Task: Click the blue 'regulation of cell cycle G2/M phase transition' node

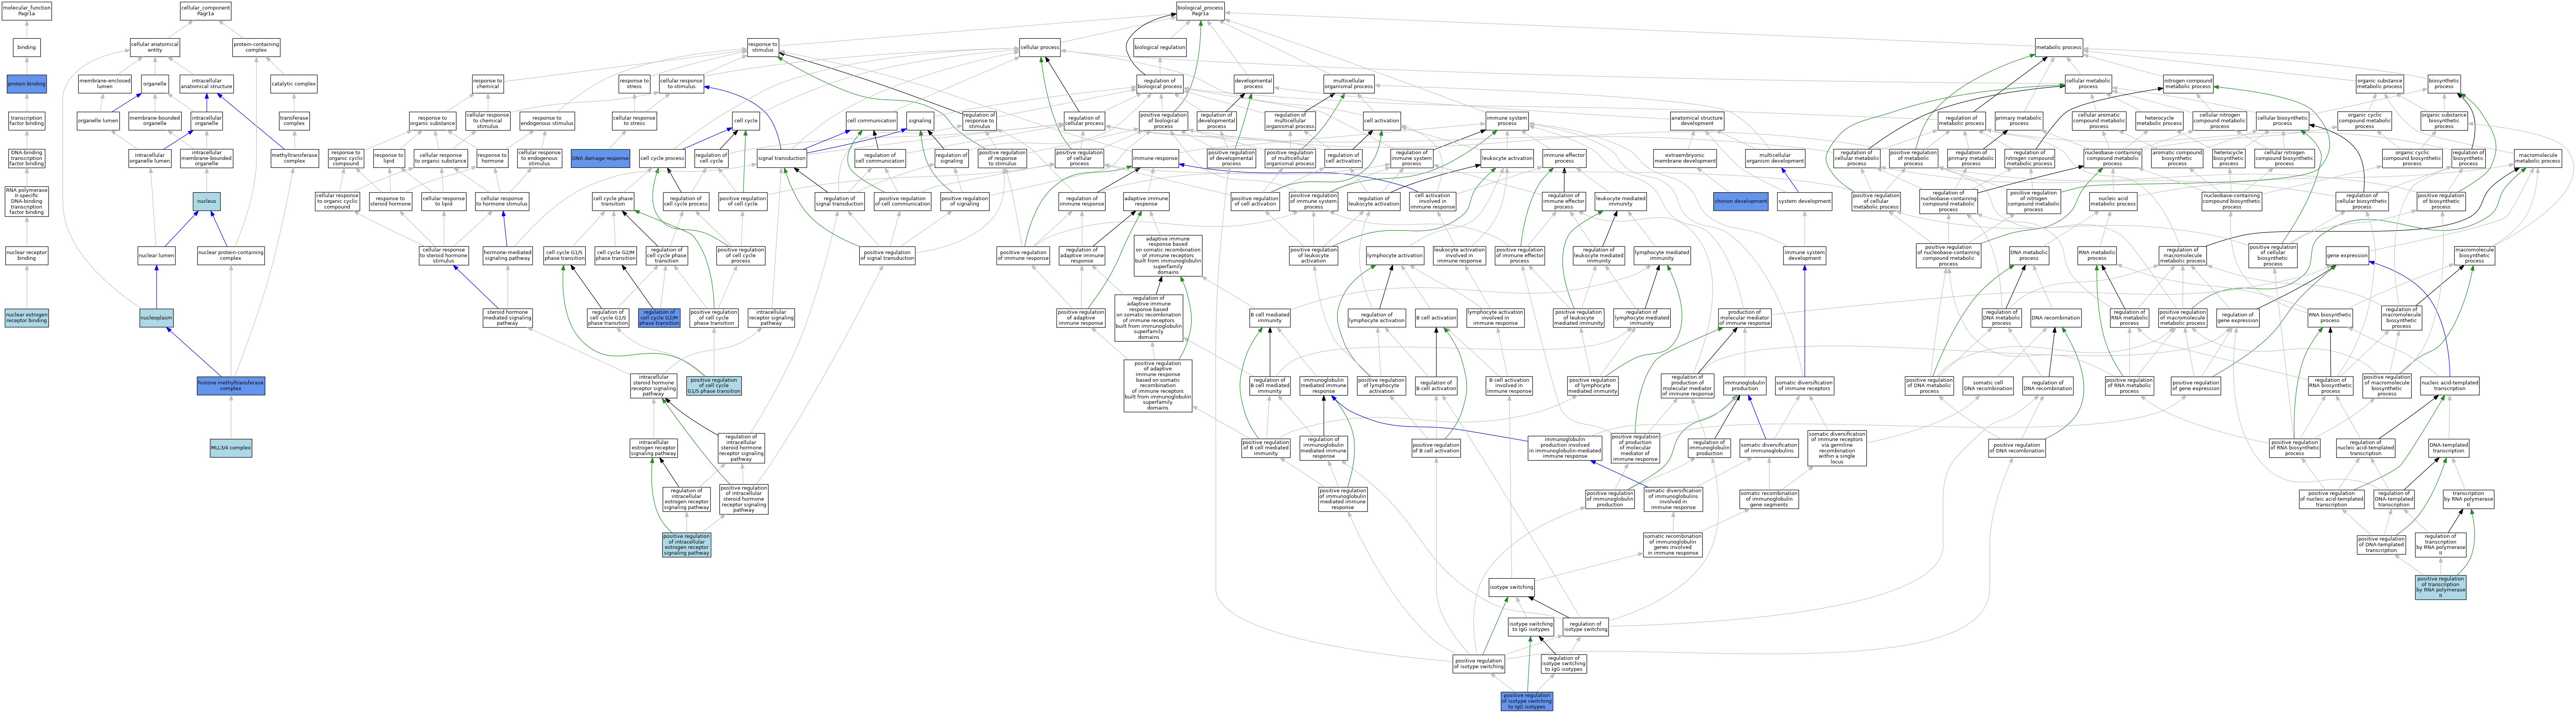Action: (x=660, y=318)
